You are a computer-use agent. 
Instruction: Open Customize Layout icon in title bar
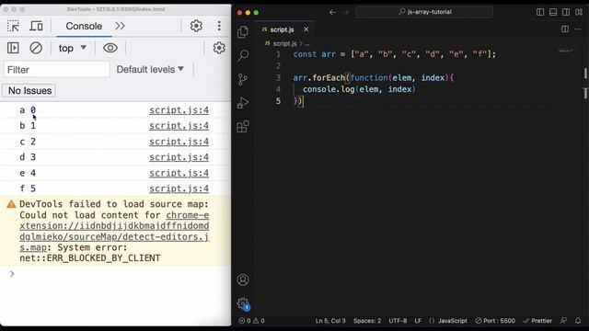click(579, 12)
